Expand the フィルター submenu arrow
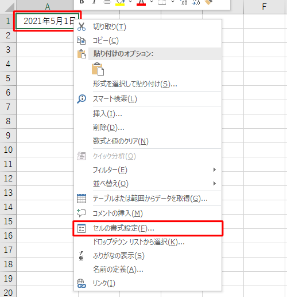The height and width of the screenshot is (297, 287). [215, 169]
